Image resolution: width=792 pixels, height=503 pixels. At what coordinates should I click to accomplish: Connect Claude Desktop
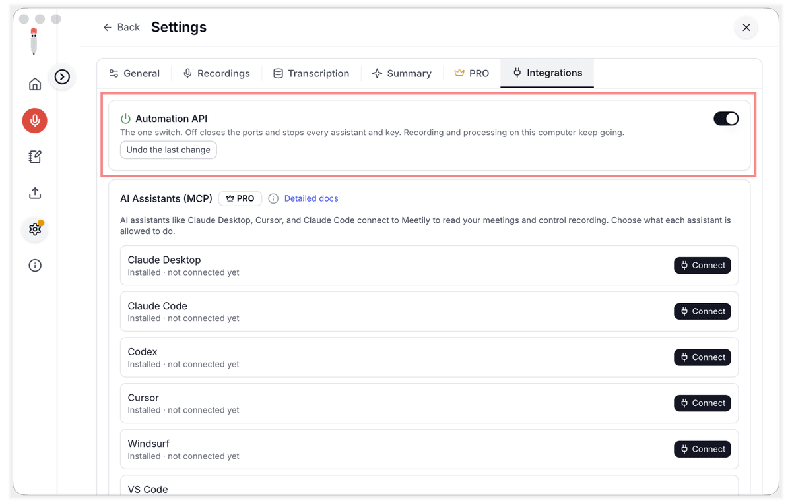coord(702,265)
